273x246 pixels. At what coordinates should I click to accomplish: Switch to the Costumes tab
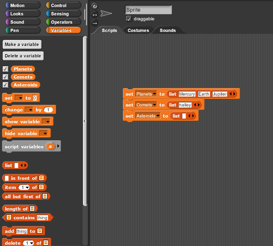coord(138,30)
